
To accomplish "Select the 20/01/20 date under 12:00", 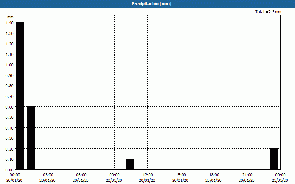I will 147,180.
